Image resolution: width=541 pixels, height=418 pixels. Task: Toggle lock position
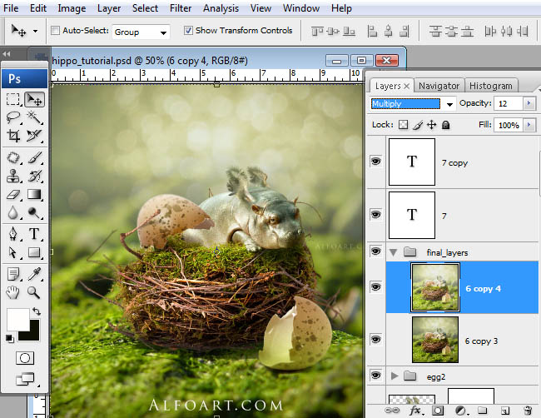(432, 125)
